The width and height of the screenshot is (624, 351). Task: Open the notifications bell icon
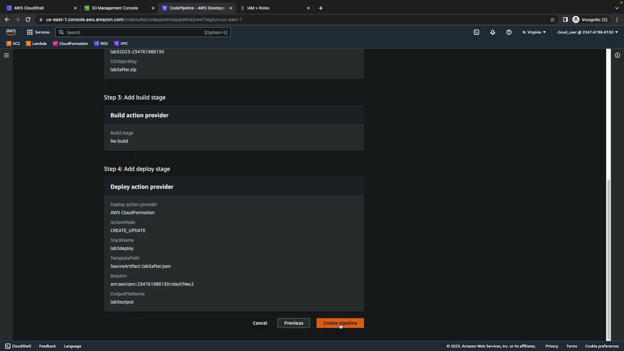[493, 32]
